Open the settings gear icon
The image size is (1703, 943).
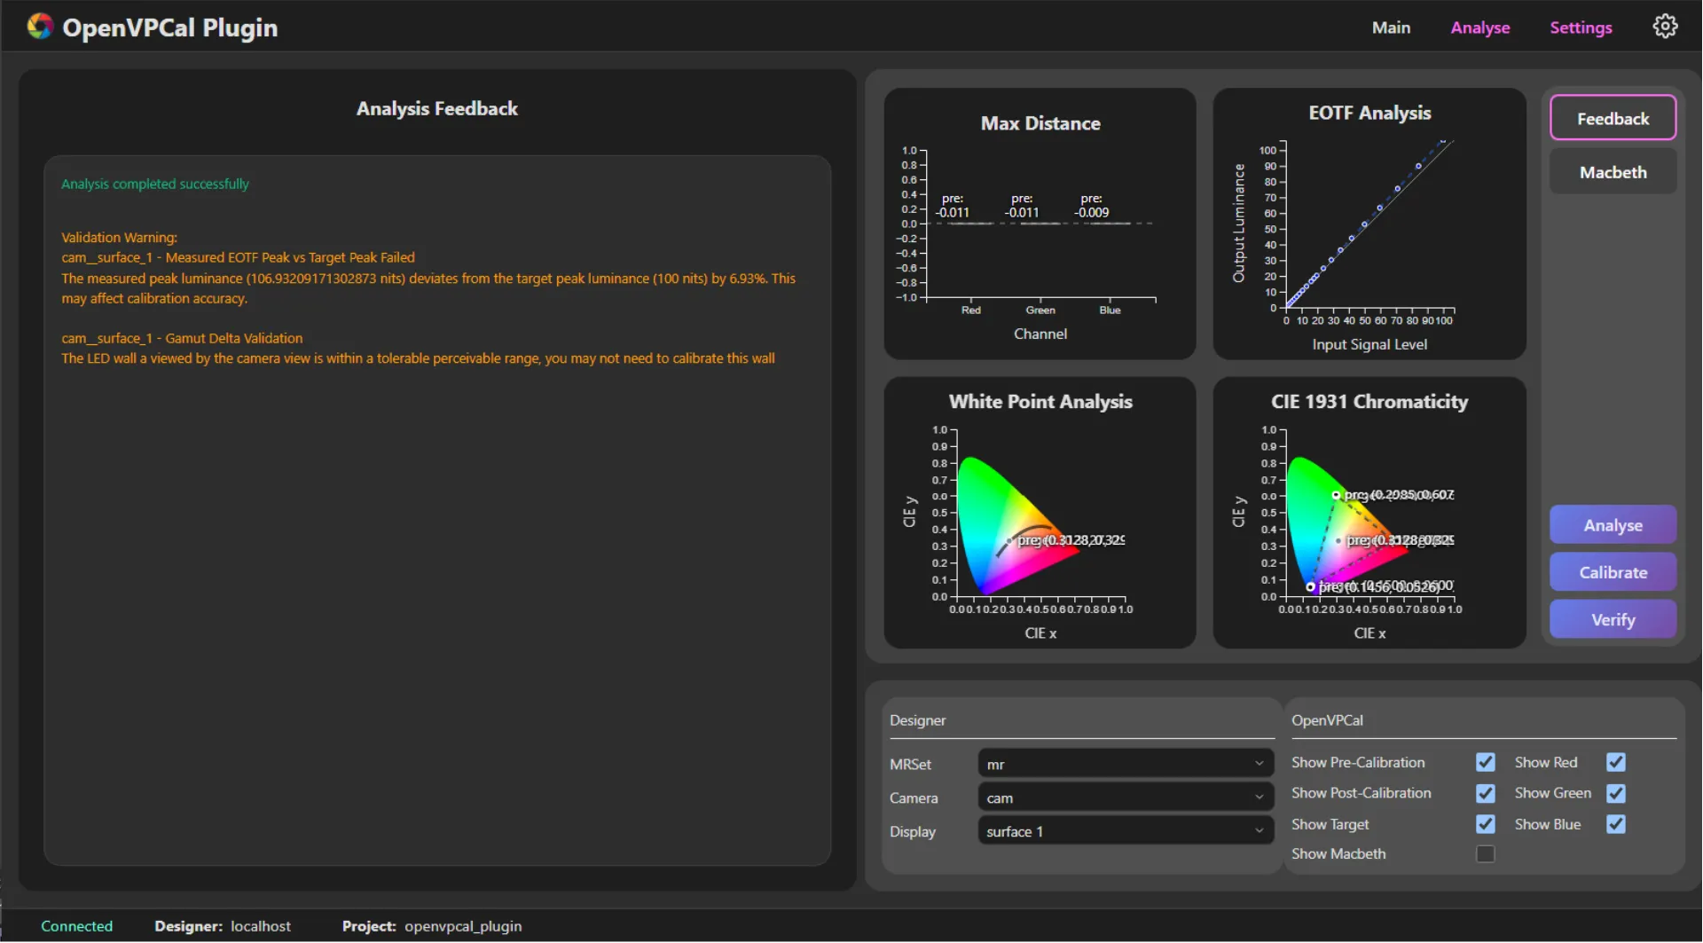tap(1665, 26)
